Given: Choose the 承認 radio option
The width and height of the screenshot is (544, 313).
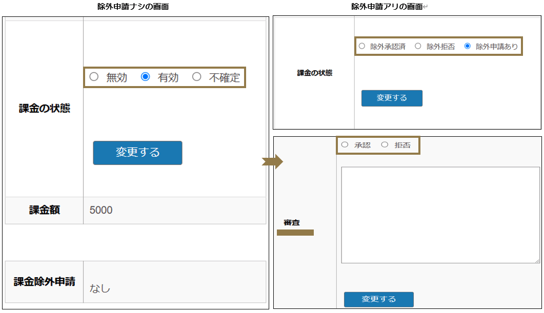Looking at the screenshot, I should 345,144.
